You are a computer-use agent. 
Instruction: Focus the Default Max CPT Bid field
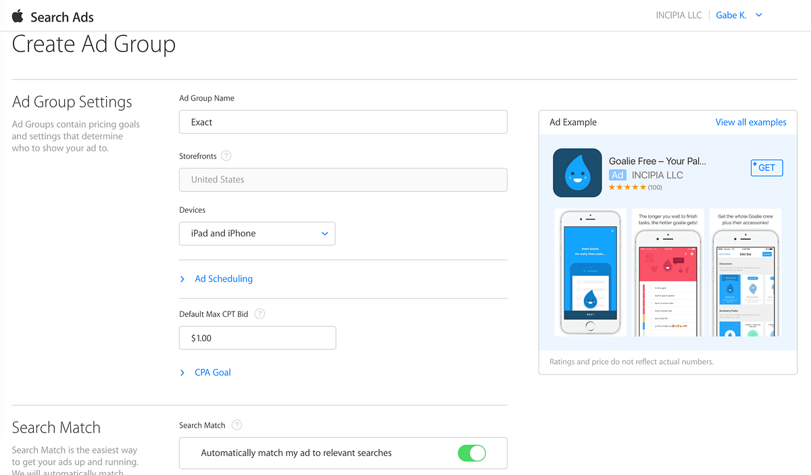click(x=257, y=338)
